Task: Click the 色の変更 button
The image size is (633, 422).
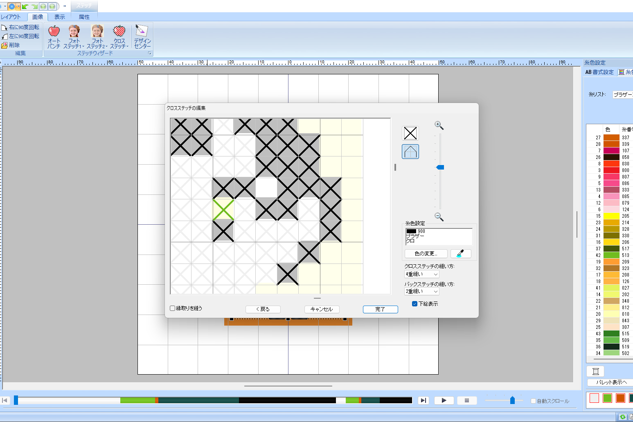Action: [426, 254]
